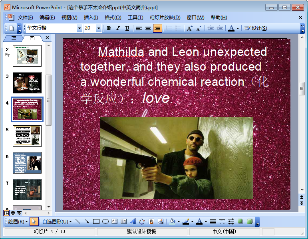Screen dimensions: 308x239
Task: Select slide 5 thumbnail
Action: tap(27, 136)
